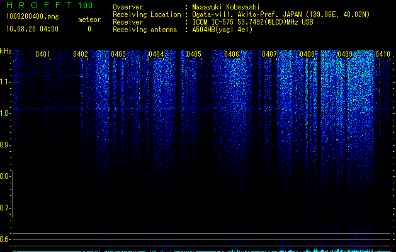396x252 pixels.
Task: Click the 0402 time marker
Action: (x=81, y=54)
